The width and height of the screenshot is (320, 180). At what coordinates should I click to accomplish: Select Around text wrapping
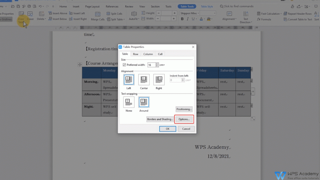(144, 102)
